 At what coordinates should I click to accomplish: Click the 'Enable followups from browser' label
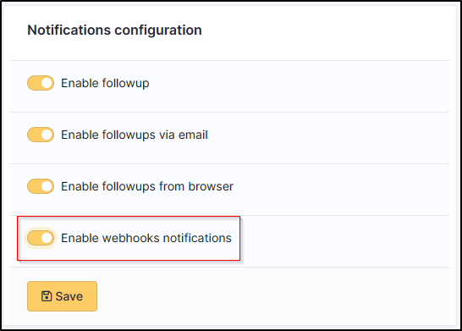[x=147, y=186]
